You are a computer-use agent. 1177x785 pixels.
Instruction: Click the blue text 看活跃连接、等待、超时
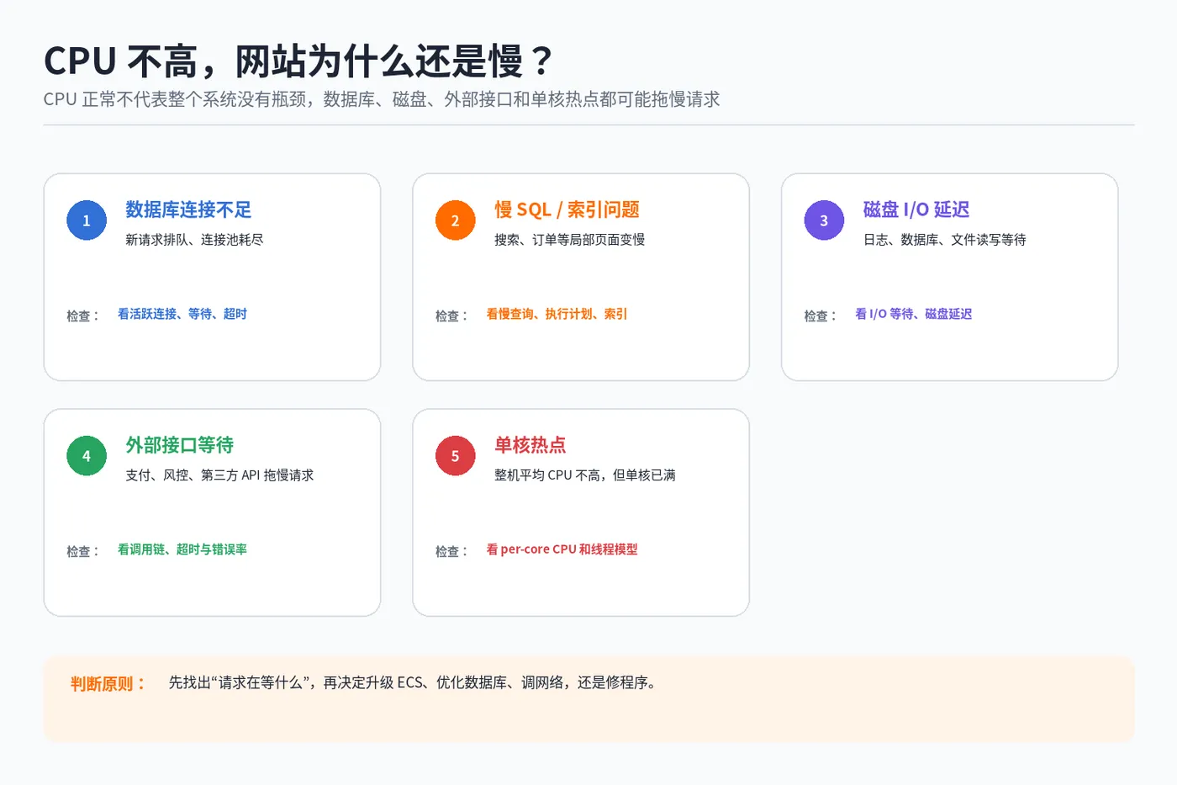[182, 314]
